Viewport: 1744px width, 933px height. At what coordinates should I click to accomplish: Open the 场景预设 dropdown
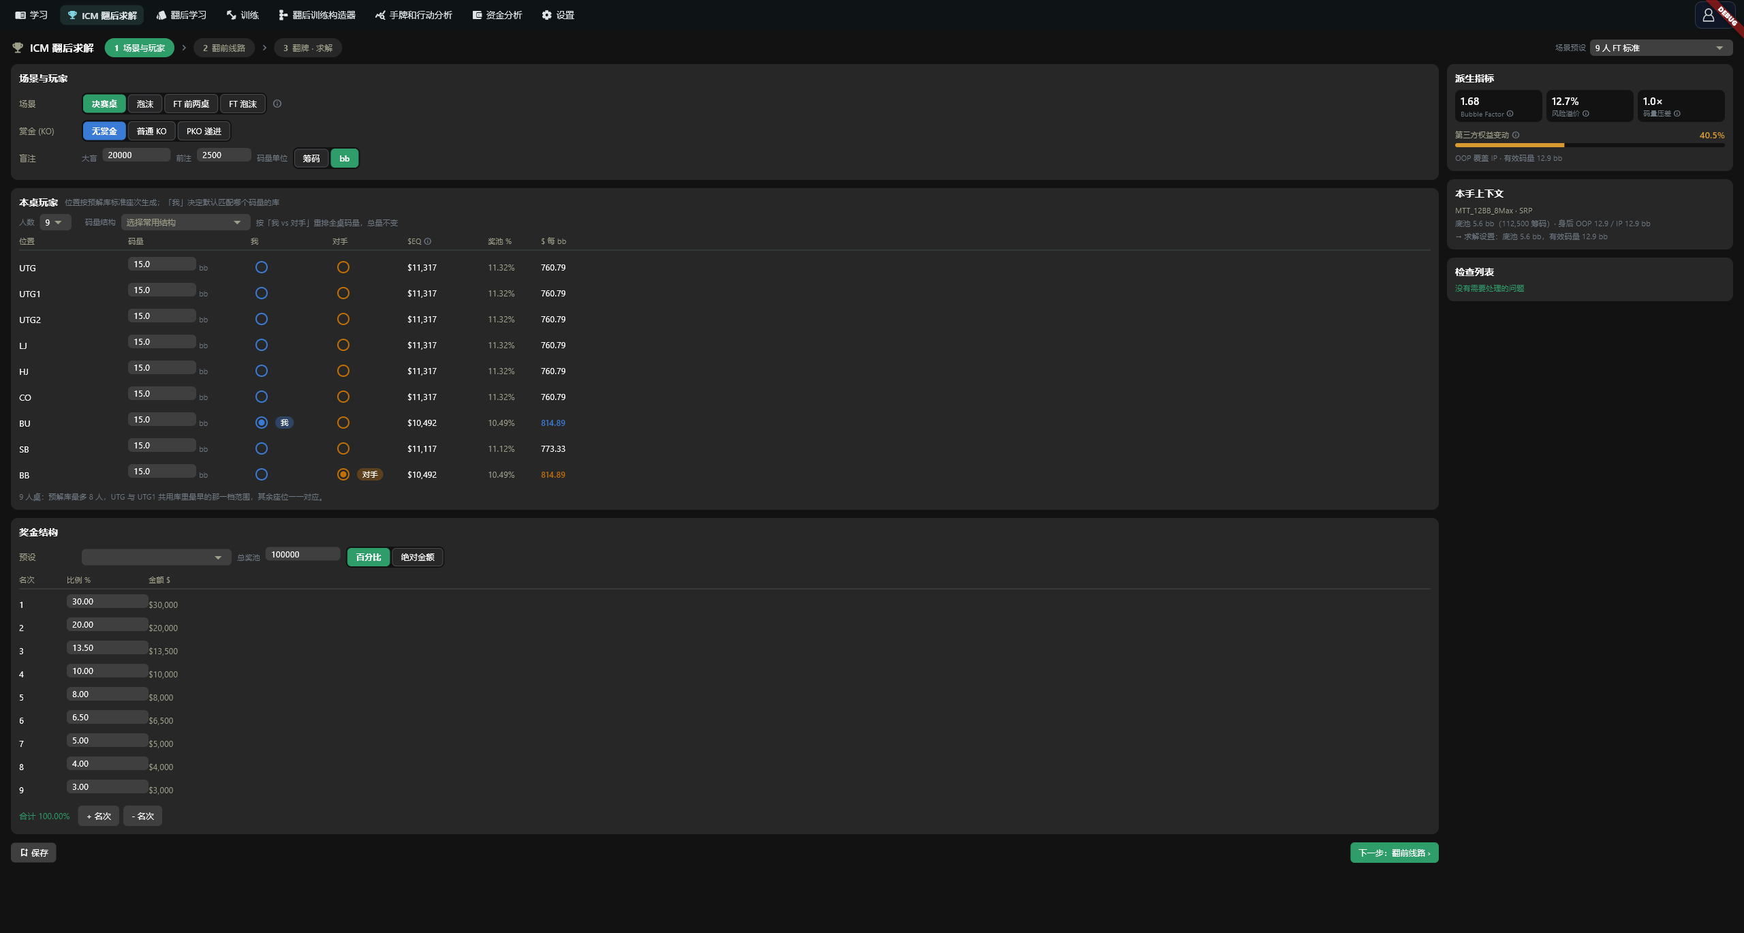tap(1661, 48)
